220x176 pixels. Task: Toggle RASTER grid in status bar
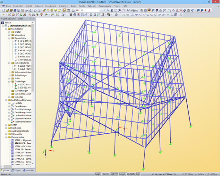(106, 174)
